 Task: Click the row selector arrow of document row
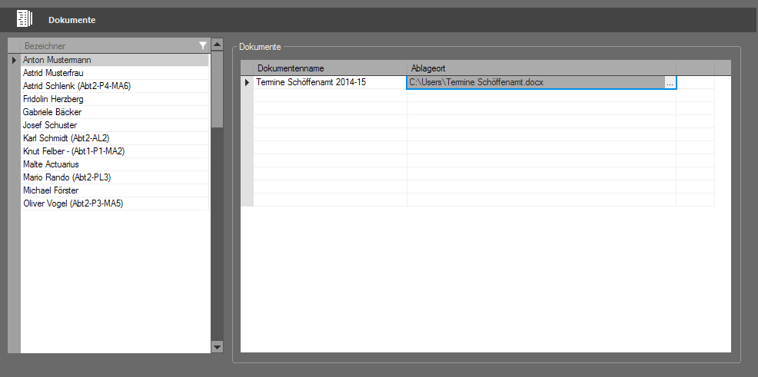[x=247, y=82]
